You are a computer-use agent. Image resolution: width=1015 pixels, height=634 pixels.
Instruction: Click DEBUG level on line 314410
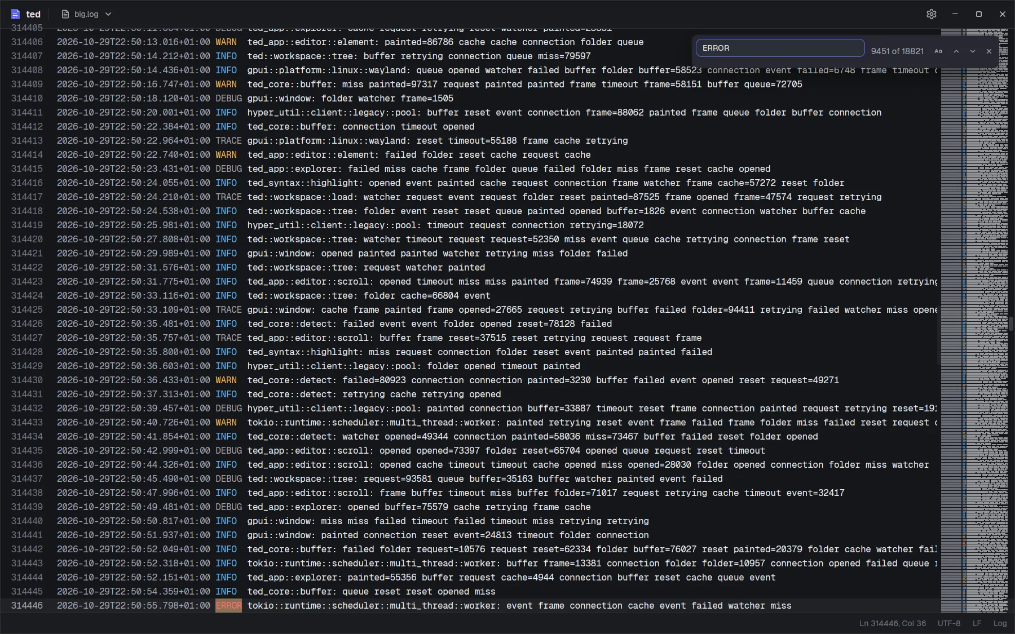click(x=228, y=99)
